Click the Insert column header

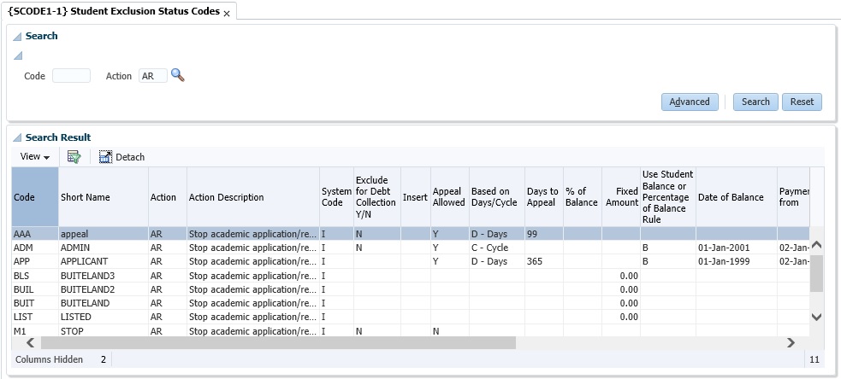pyautogui.click(x=416, y=197)
